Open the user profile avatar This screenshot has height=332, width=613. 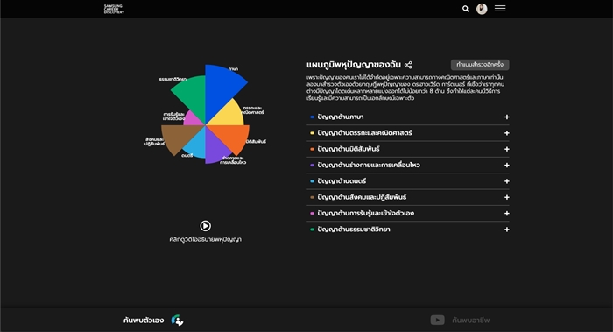[x=482, y=9]
